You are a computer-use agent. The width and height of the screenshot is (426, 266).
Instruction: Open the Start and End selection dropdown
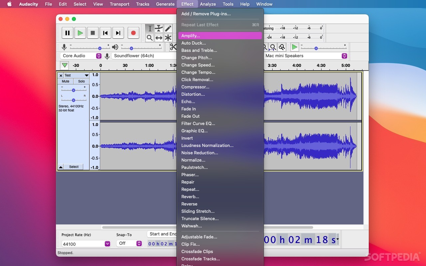pos(162,234)
